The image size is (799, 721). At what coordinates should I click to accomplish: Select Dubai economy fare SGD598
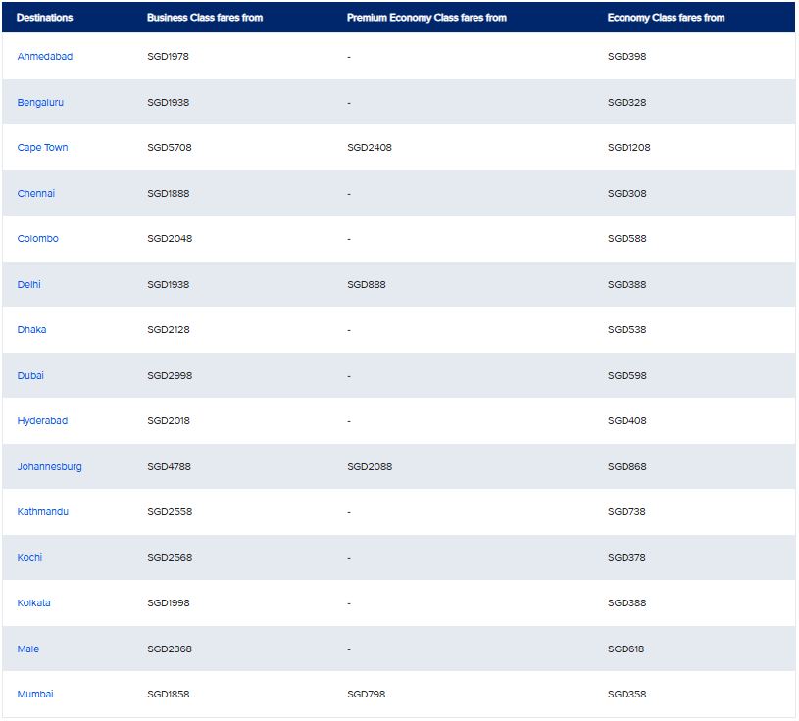click(x=626, y=376)
